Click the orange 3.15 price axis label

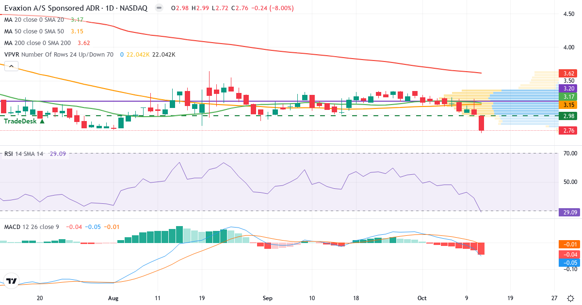click(569, 105)
